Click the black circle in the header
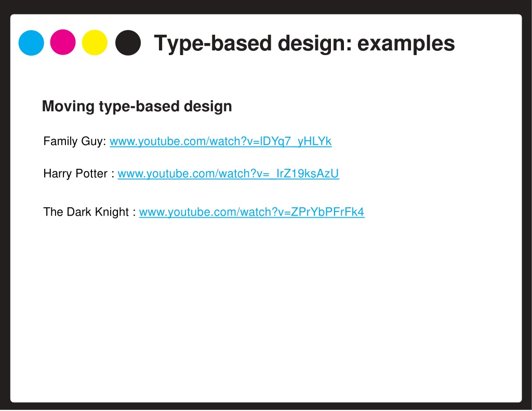The height and width of the screenshot is (411, 532). pos(128,43)
